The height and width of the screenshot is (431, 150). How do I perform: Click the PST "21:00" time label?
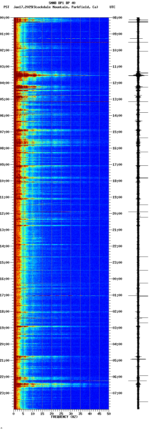tap(5, 361)
